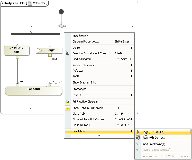Choose Find in Diagram menu entry
The width and height of the screenshot is (192, 160).
[82, 59]
